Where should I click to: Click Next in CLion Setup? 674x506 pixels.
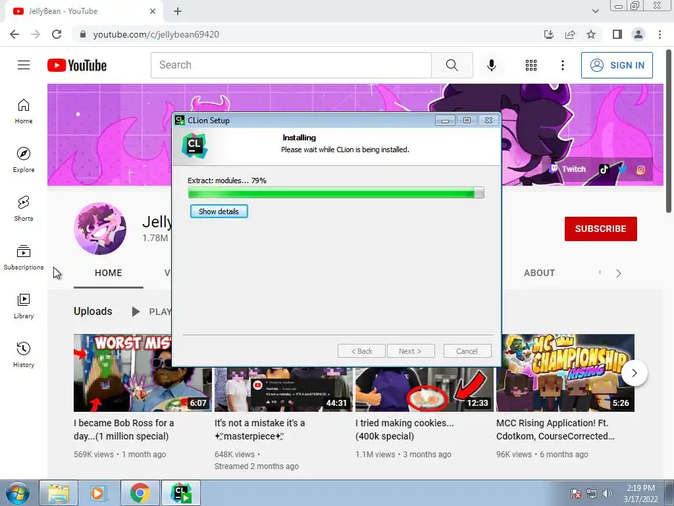(411, 351)
